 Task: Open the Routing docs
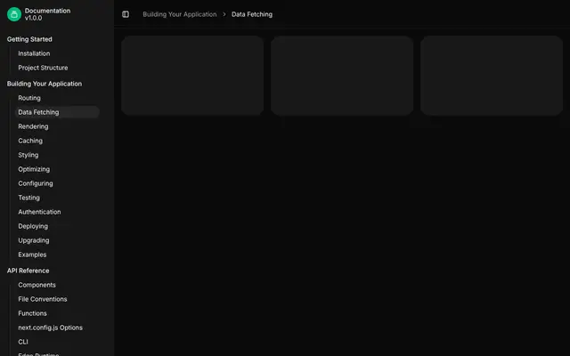pos(29,98)
